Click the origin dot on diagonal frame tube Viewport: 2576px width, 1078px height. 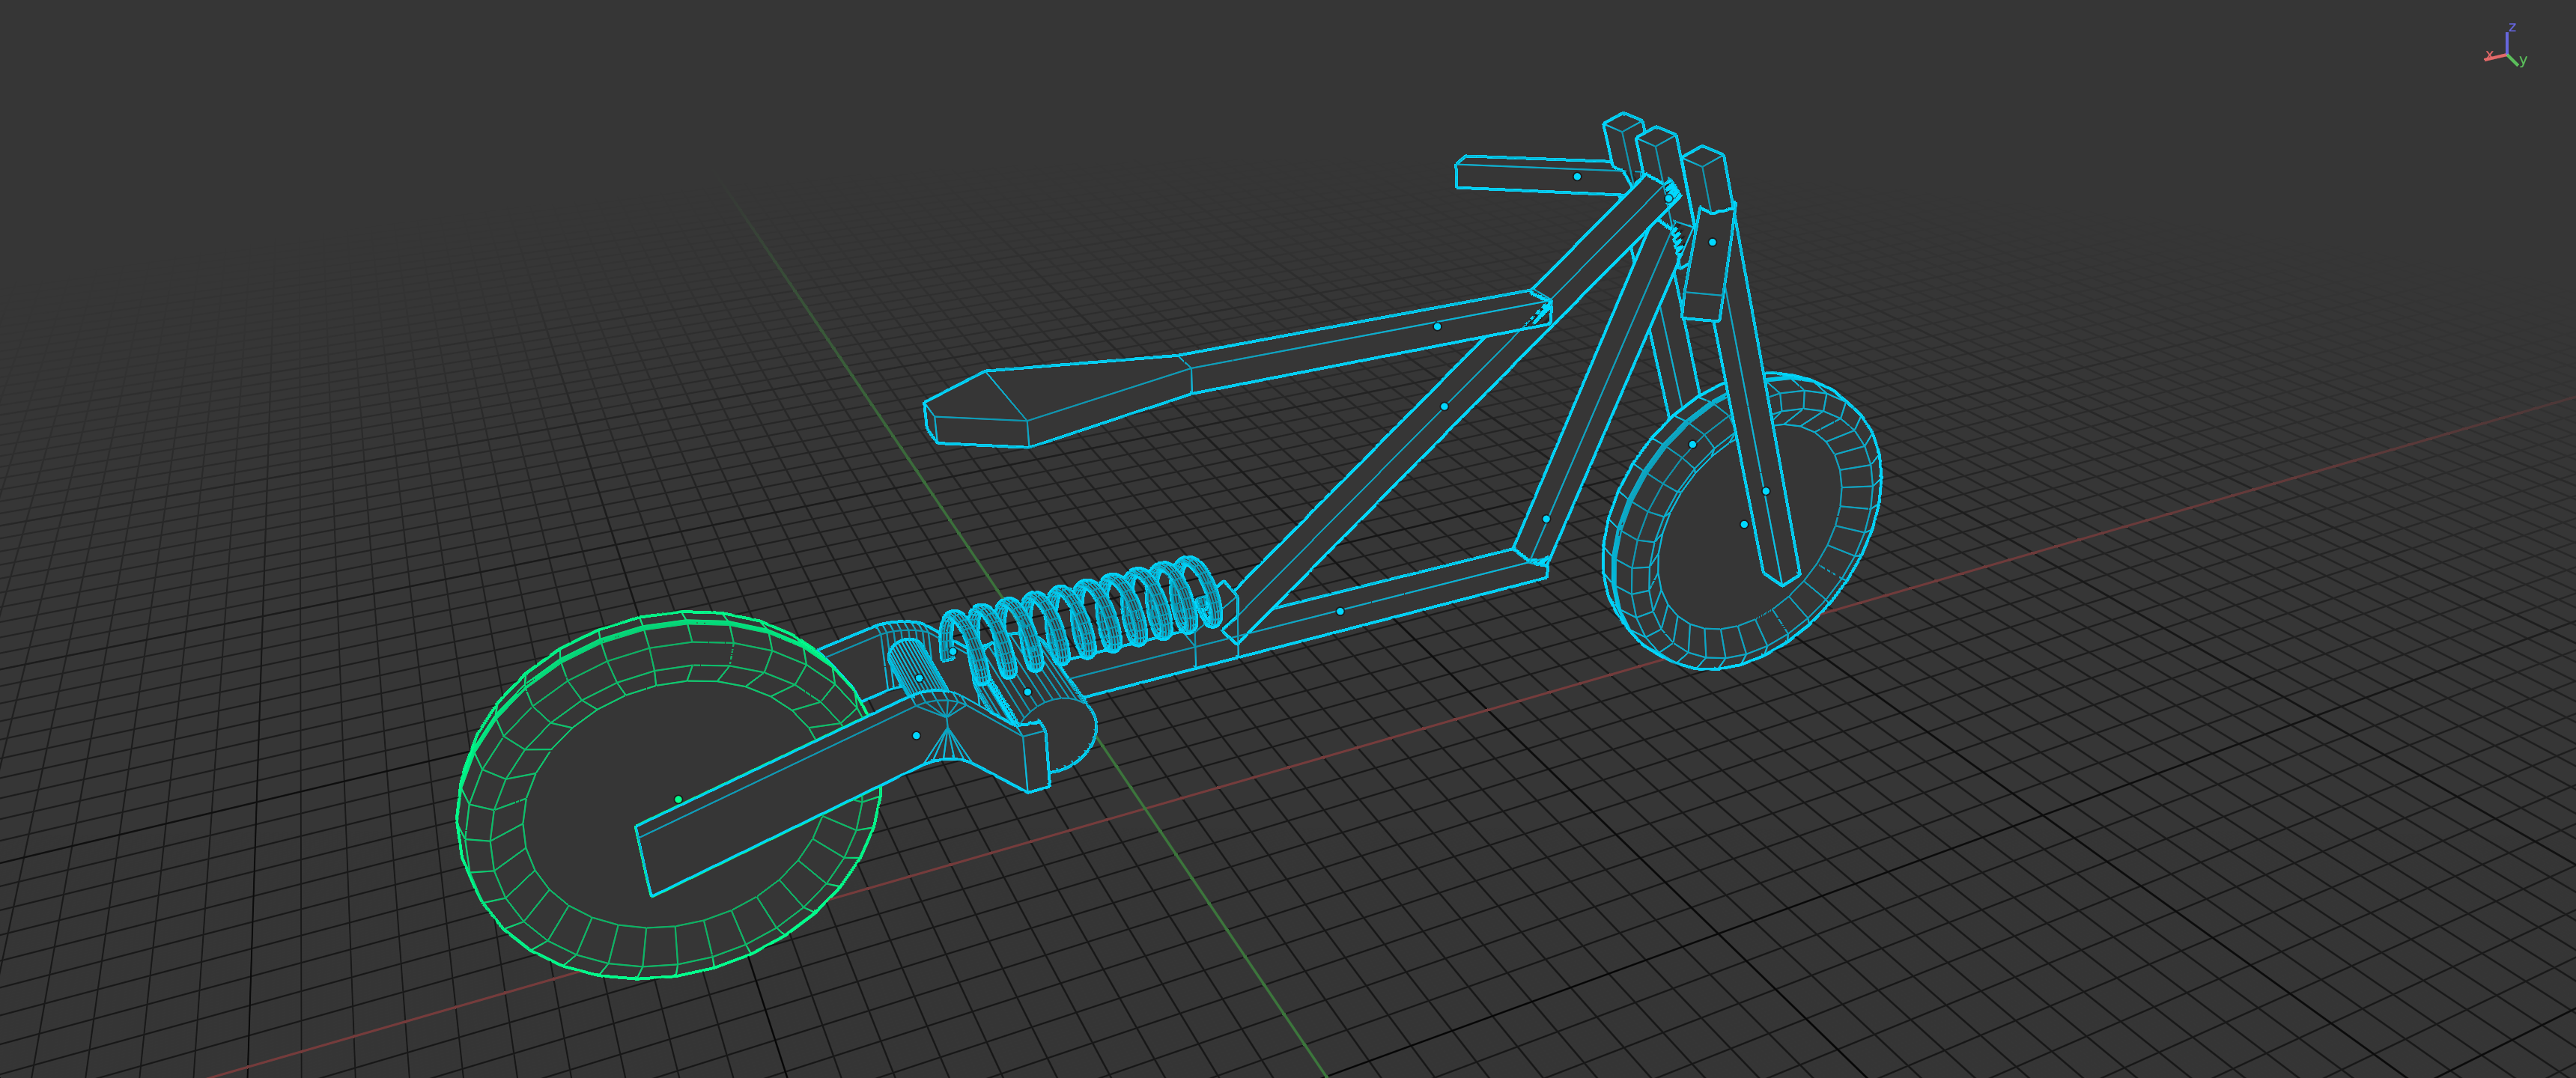1444,406
